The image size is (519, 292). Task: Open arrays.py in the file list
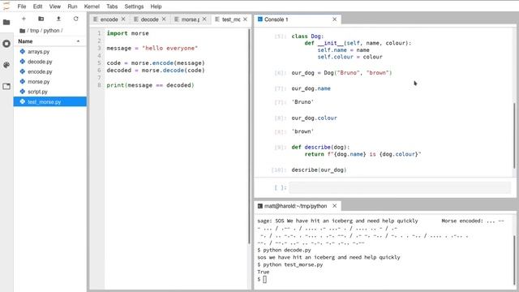[x=50, y=52]
